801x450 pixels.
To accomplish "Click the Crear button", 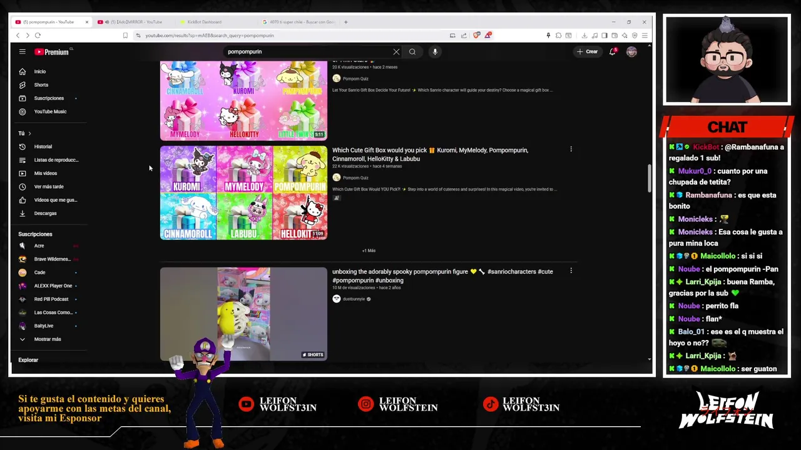I will (x=588, y=52).
